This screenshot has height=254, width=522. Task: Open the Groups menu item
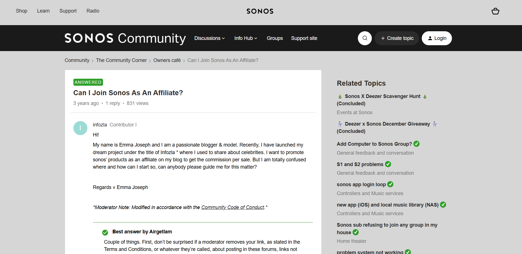pos(275,38)
